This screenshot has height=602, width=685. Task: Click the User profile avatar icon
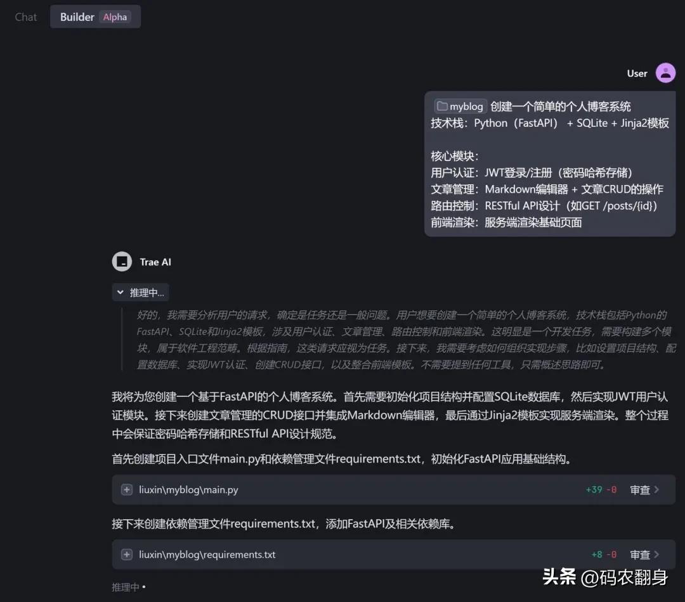[x=665, y=72]
